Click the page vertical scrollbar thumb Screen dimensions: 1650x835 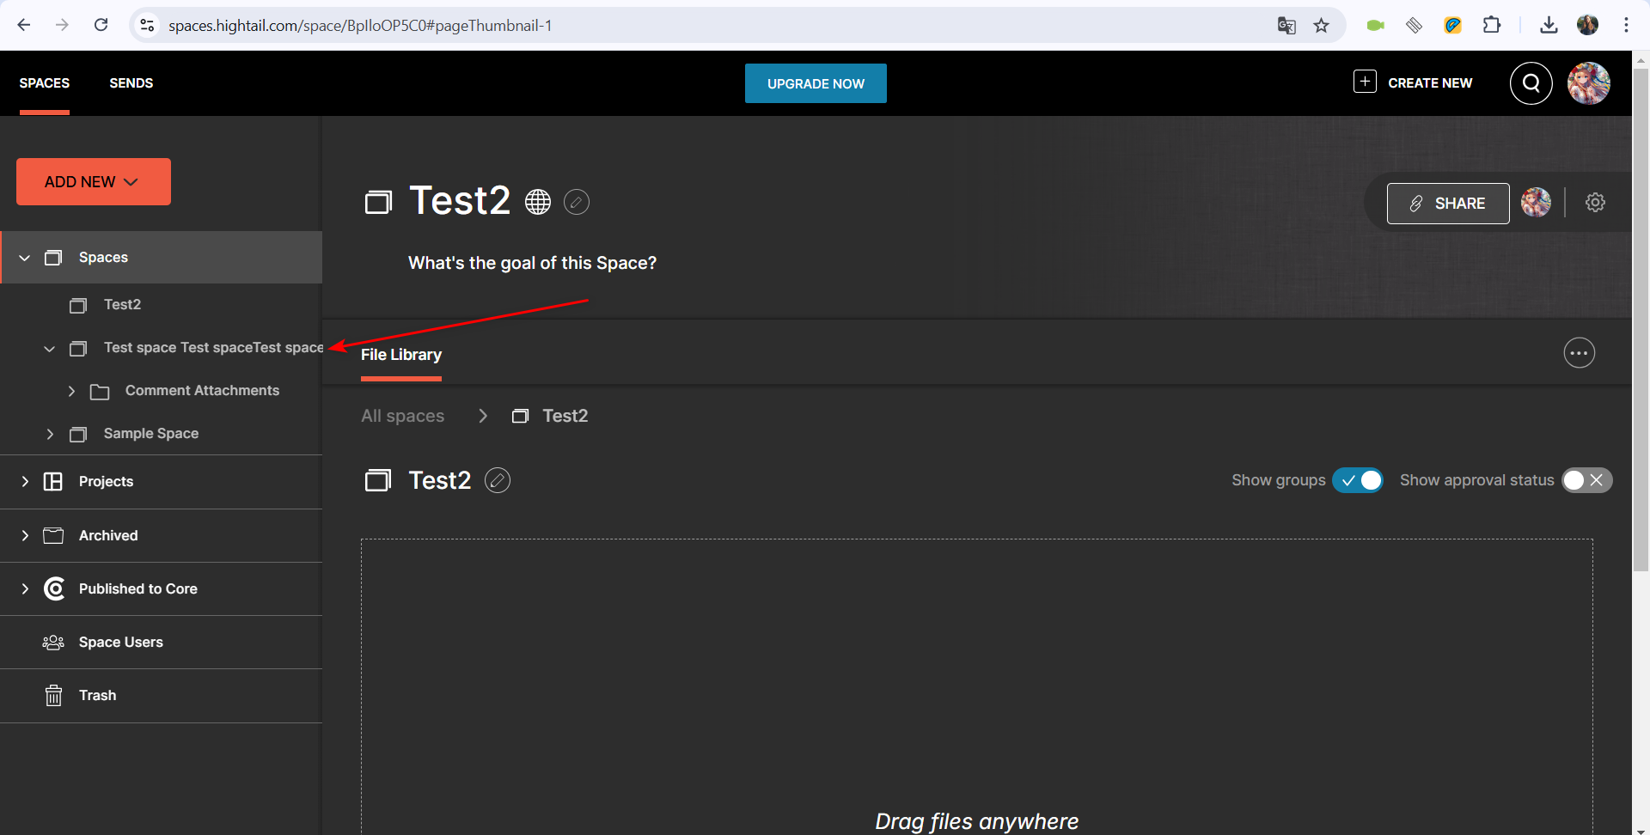[x=1641, y=320]
